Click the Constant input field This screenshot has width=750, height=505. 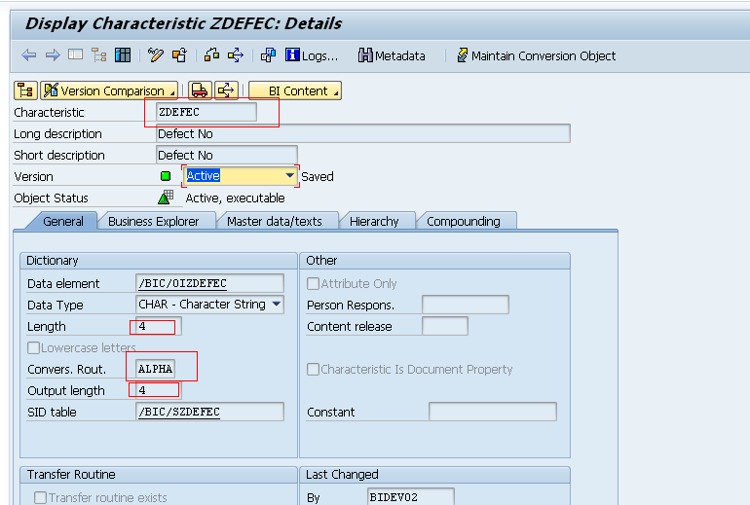click(493, 412)
